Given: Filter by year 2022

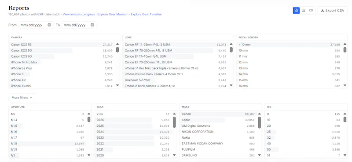Looking at the screenshot, I should point(133,144).
